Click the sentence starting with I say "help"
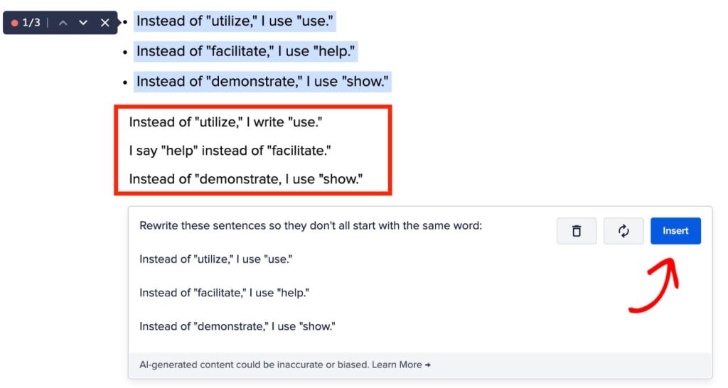This screenshot has height=388, width=728. click(230, 151)
